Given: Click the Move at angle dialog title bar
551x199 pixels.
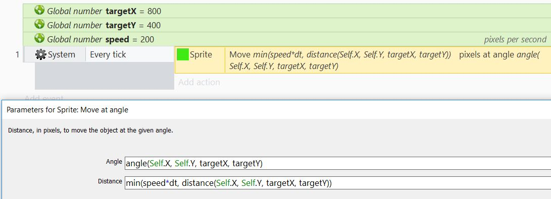Looking at the screenshot, I should (276, 110).
